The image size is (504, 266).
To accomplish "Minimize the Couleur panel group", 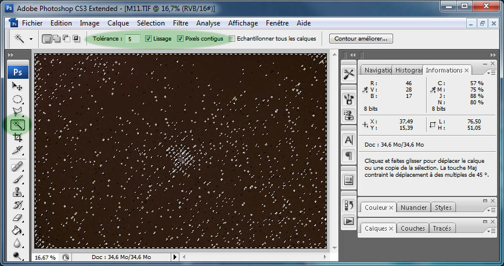I will (485, 201).
